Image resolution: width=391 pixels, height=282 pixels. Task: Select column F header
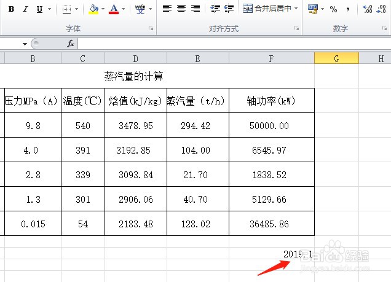[272, 59]
